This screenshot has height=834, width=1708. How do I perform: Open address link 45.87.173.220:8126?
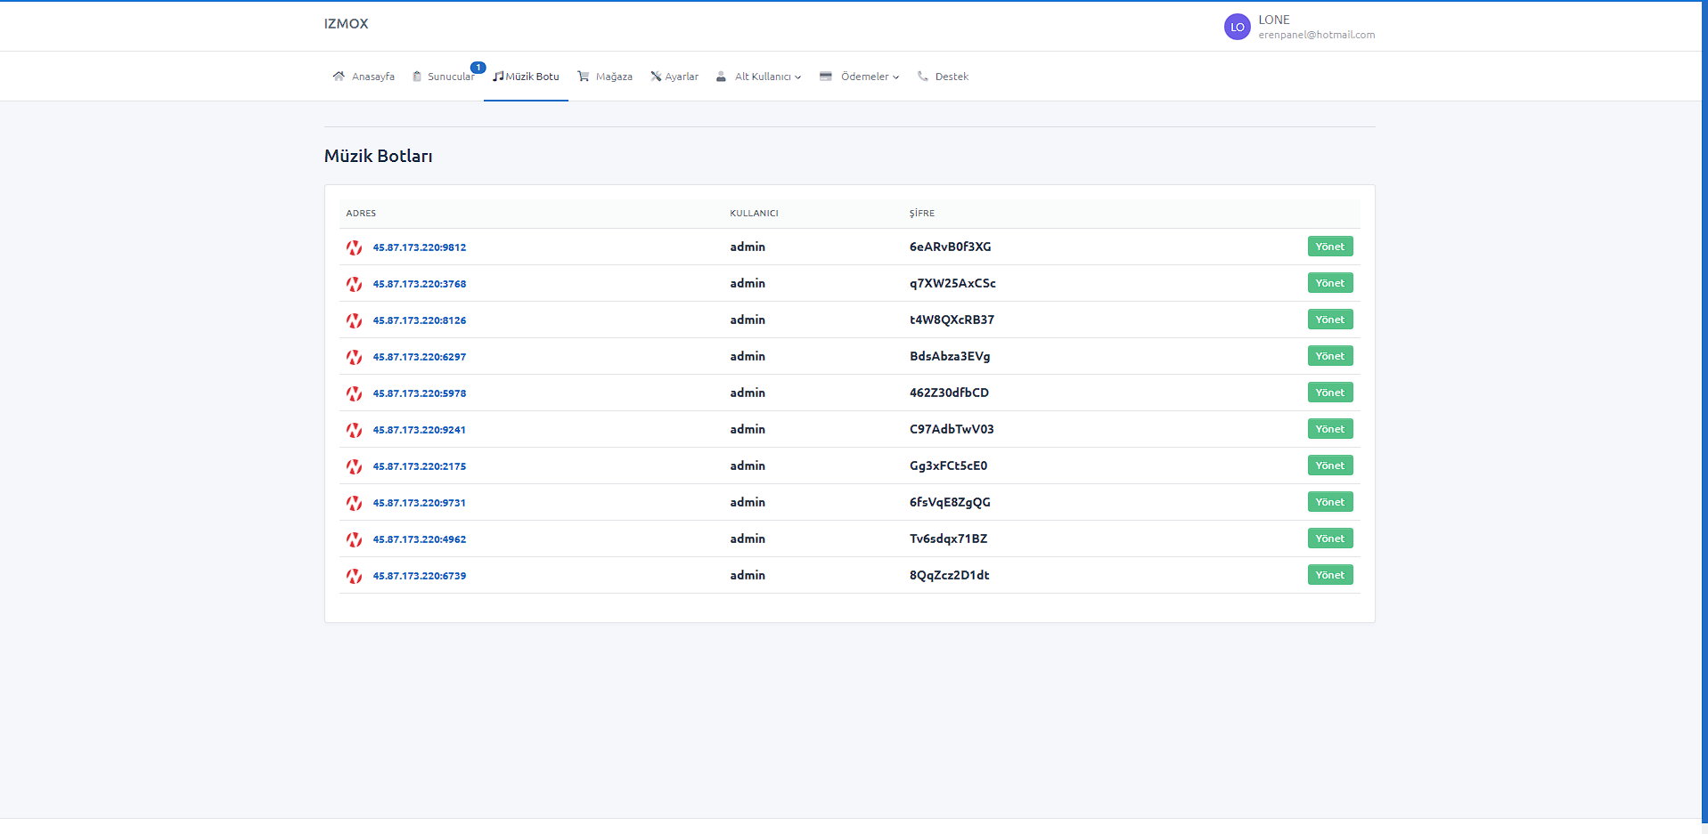[x=420, y=320]
